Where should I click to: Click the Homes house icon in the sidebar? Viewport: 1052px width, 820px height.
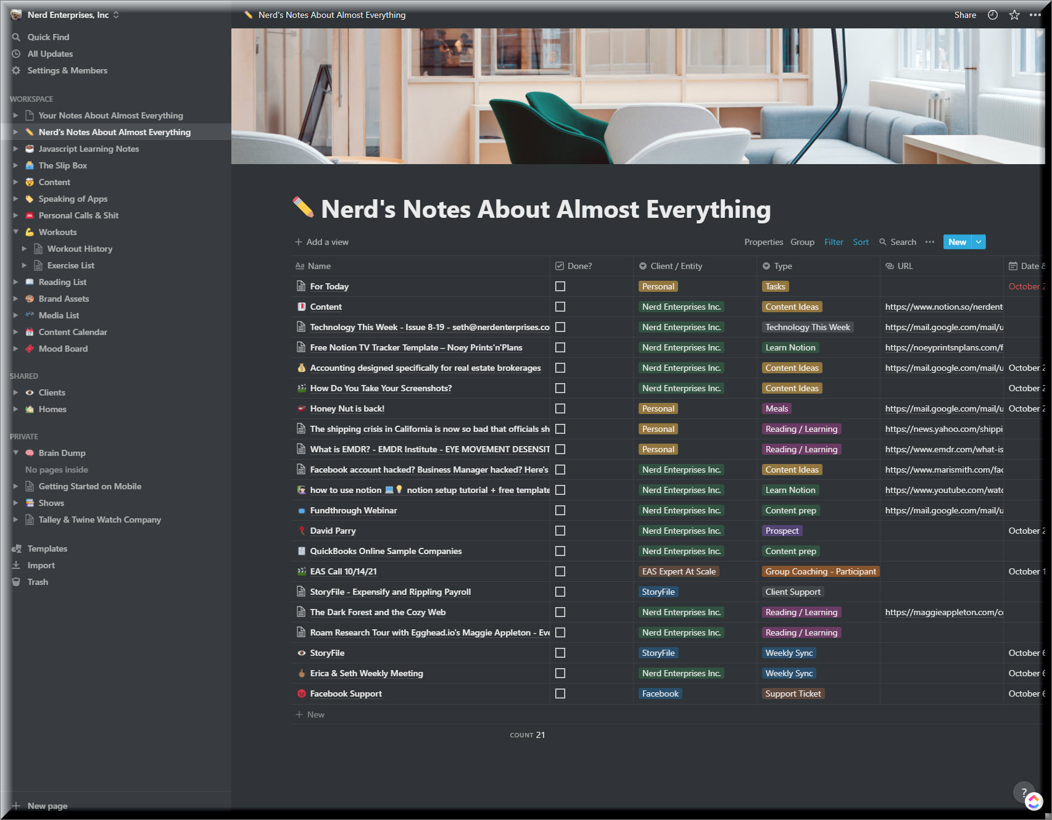[30, 409]
